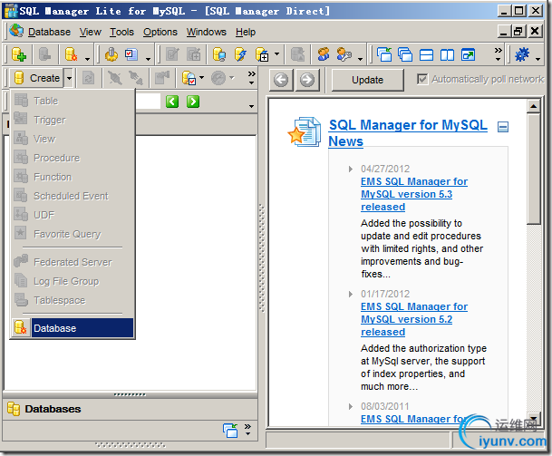Viewport: 552px width, 456px height.
Task: Click the blue gear options icon
Action: point(522,54)
